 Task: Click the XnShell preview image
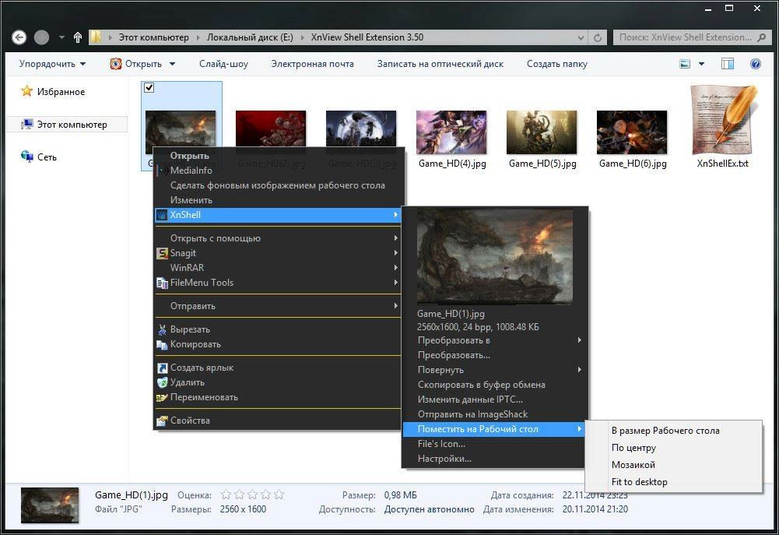click(495, 256)
